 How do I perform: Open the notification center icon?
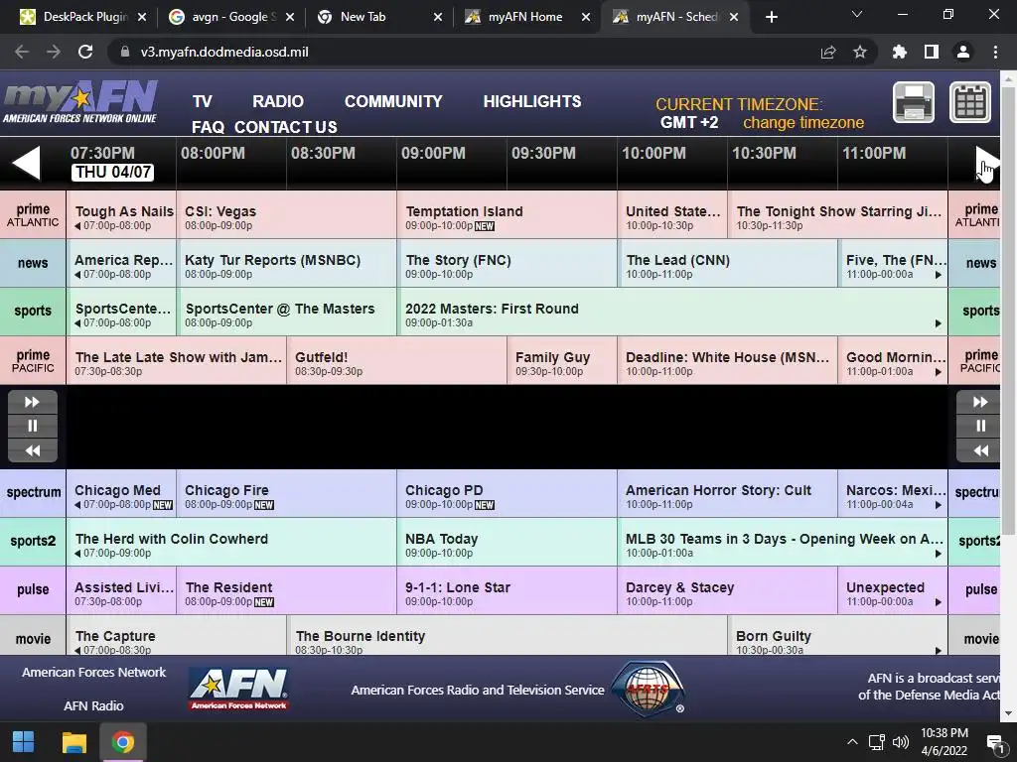pos(993,742)
